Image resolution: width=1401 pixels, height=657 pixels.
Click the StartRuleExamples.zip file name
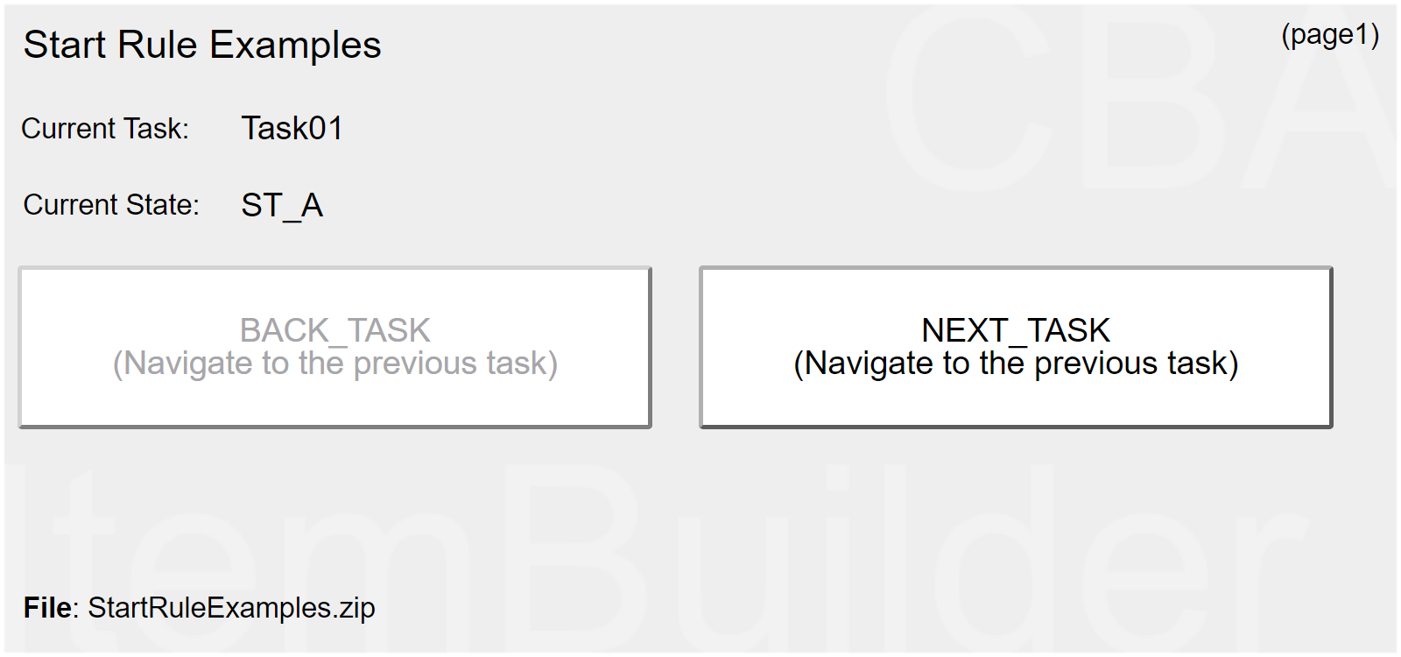click(x=232, y=608)
